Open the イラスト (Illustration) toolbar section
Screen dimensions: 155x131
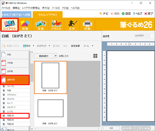point(56,25)
